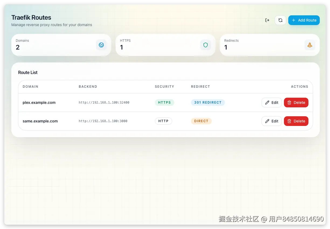
Task: Click the backend URL of plex.example.com
Action: [x=104, y=102]
